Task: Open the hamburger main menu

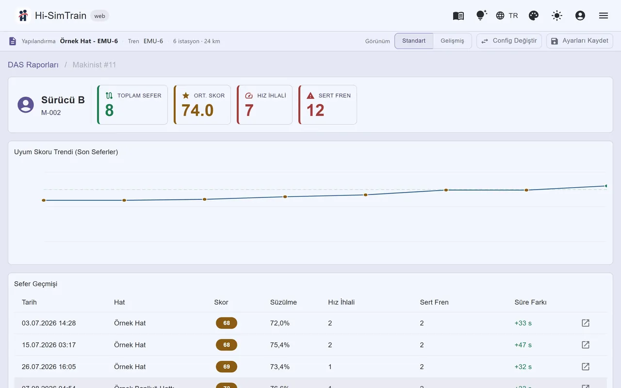Action: click(x=604, y=16)
